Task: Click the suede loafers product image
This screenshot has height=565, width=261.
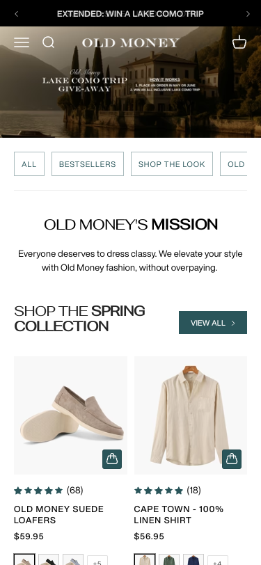Action: coord(70,415)
